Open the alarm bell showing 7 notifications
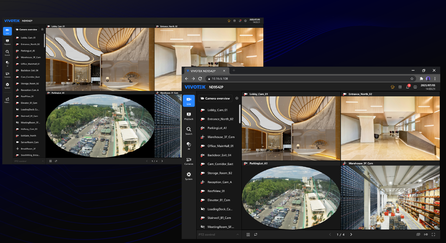The height and width of the screenshot is (243, 446). coord(408,87)
